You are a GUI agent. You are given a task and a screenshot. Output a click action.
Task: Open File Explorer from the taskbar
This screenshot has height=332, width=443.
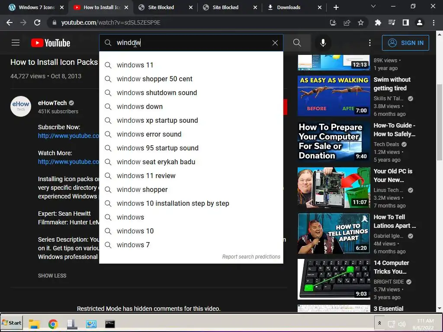34,324
